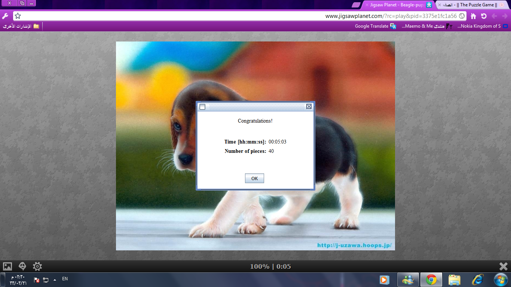Open Chrome wrench menu

pyautogui.click(x=5, y=16)
